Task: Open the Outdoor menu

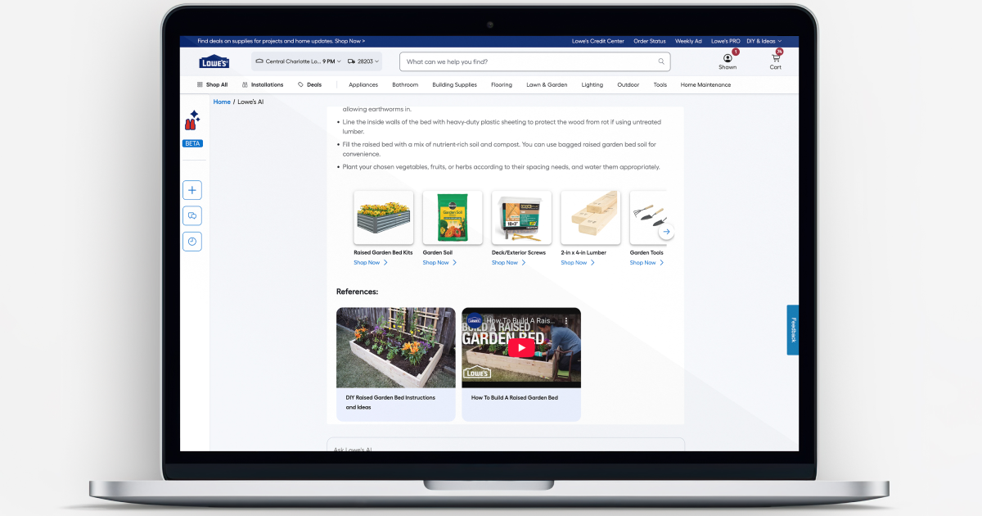Action: (x=628, y=84)
